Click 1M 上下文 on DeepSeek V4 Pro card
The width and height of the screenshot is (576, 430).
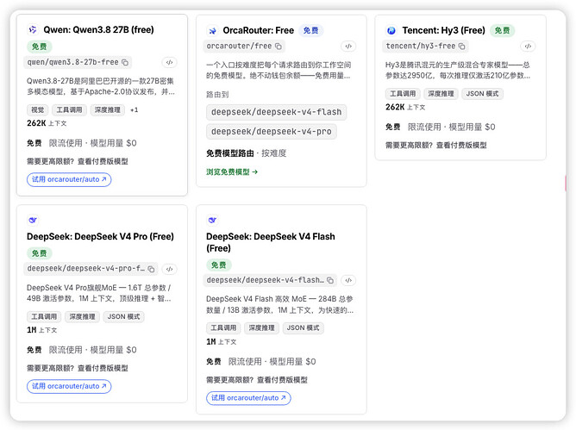point(42,330)
